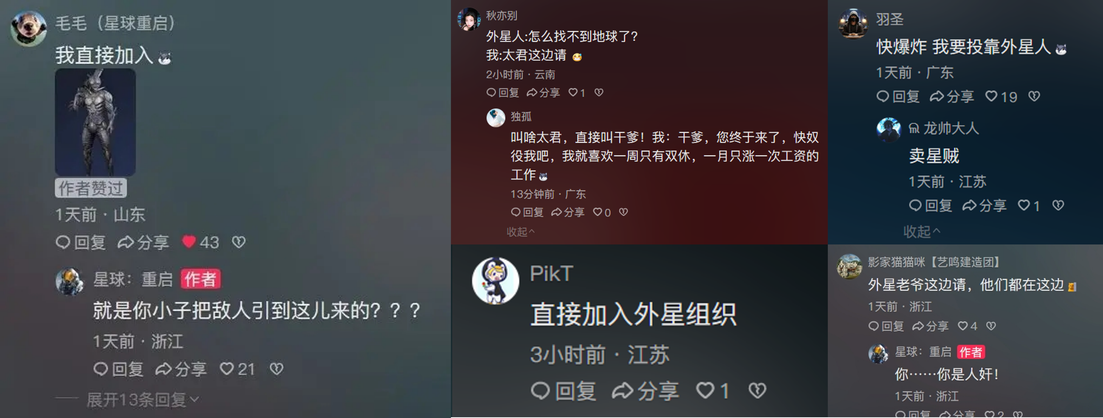The image size is (1103, 418).
Task: Like PikT's comment 直接加入外星组织
Action: [705, 390]
